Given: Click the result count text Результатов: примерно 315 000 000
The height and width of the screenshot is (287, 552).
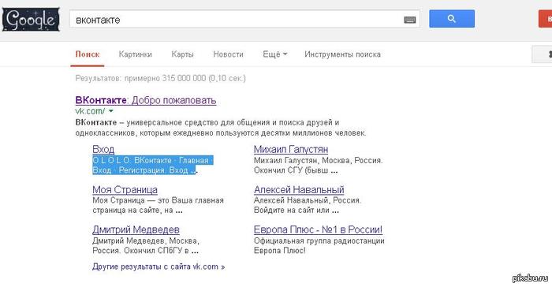Looking at the screenshot, I should (x=161, y=78).
